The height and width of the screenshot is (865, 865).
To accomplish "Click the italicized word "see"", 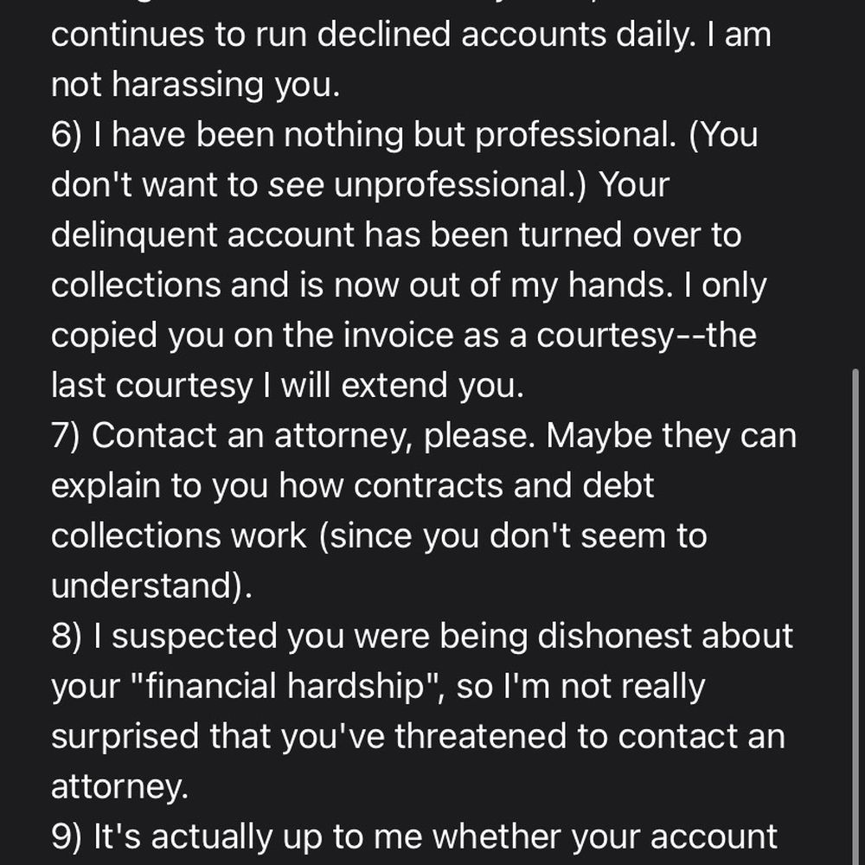I will click(x=296, y=184).
